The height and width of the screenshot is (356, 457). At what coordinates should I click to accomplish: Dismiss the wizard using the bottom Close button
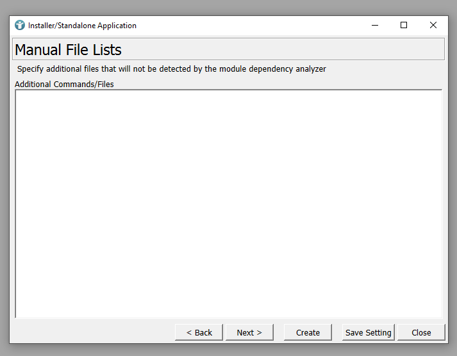[x=421, y=332]
